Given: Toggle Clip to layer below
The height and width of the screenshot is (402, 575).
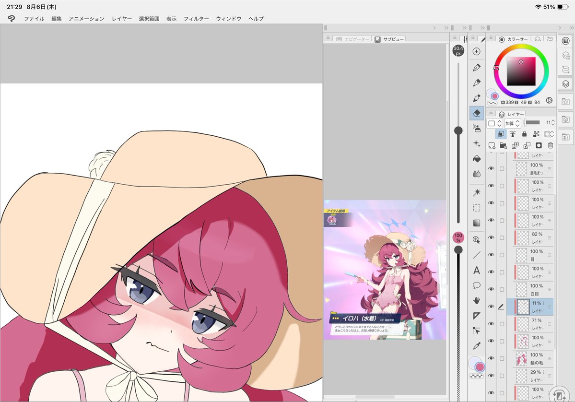Looking at the screenshot, I should [x=501, y=134].
